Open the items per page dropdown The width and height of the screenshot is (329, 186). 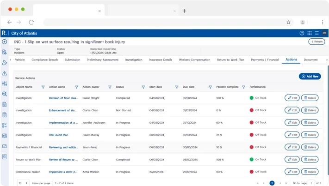23,183
